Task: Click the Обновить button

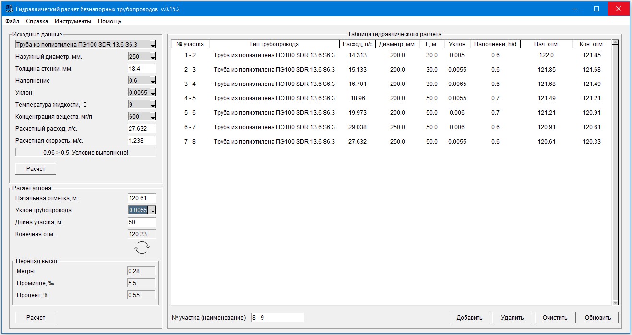Action: pyautogui.click(x=598, y=318)
